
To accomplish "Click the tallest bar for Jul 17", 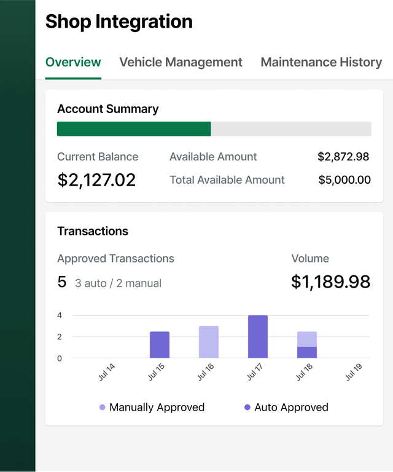I will click(258, 337).
